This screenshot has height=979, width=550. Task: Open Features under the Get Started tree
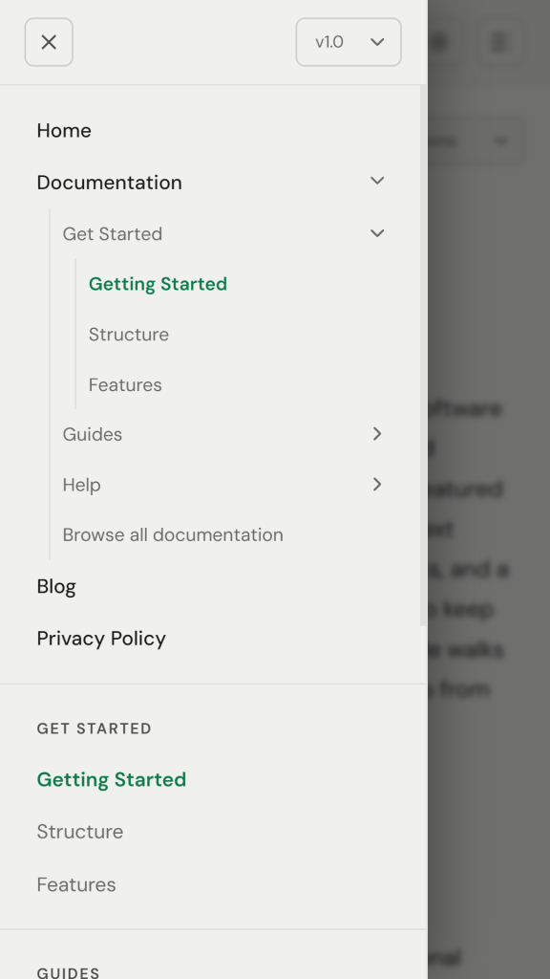(125, 384)
